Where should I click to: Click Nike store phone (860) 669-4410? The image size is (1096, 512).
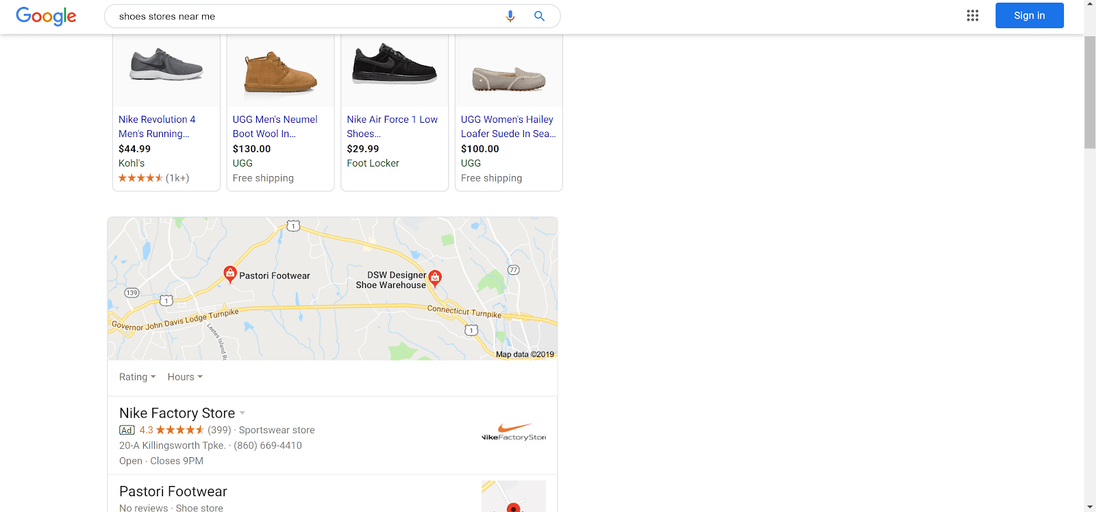[268, 446]
